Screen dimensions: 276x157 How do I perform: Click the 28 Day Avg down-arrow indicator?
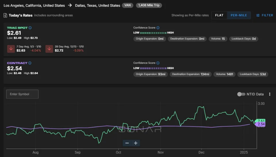pos(49,49)
